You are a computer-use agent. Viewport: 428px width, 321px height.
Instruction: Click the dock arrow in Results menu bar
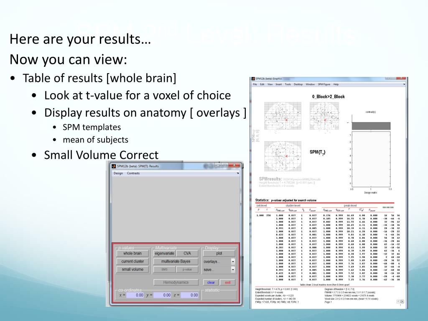coord(238,173)
